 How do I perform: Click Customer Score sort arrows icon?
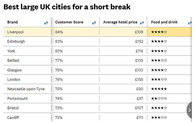tap(94, 23)
